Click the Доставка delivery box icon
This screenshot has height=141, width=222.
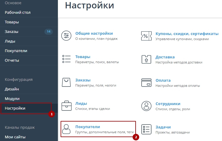click(x=146, y=59)
